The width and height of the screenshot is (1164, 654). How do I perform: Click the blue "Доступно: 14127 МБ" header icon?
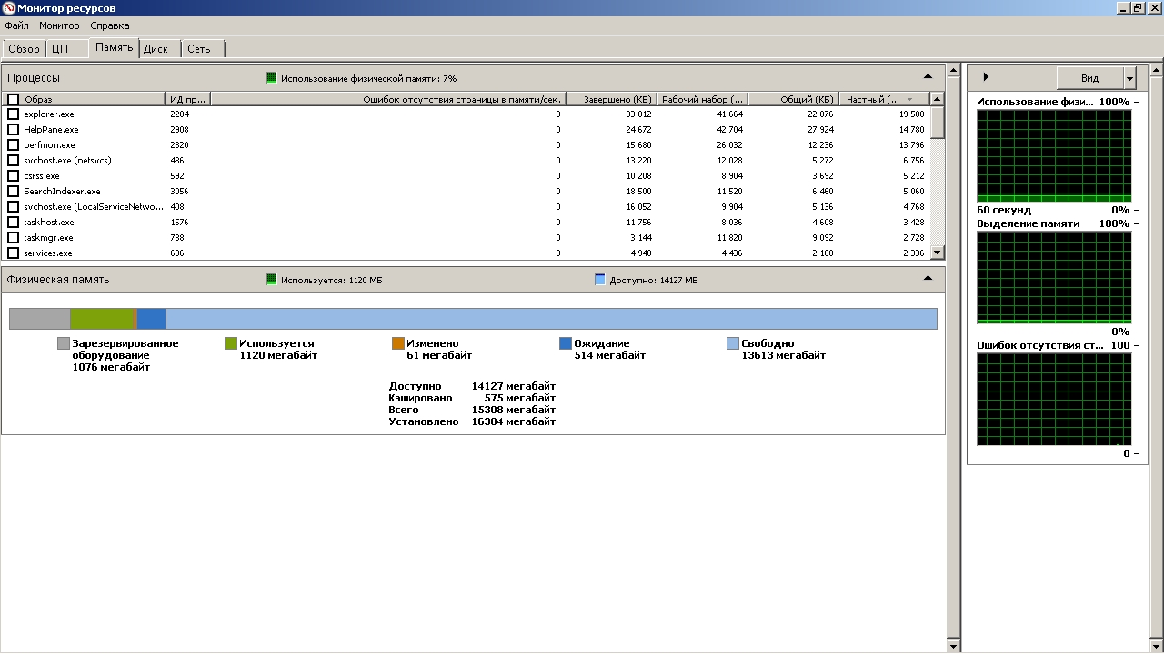coord(600,280)
